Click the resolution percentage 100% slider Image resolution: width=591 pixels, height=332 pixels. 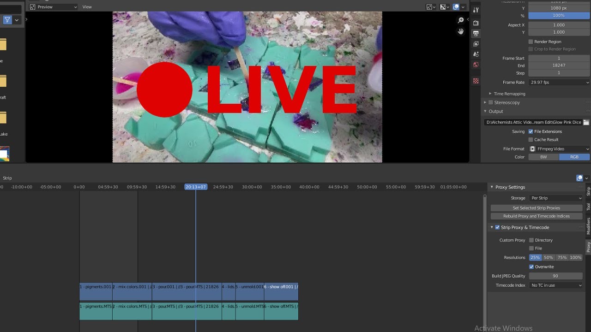coord(560,16)
